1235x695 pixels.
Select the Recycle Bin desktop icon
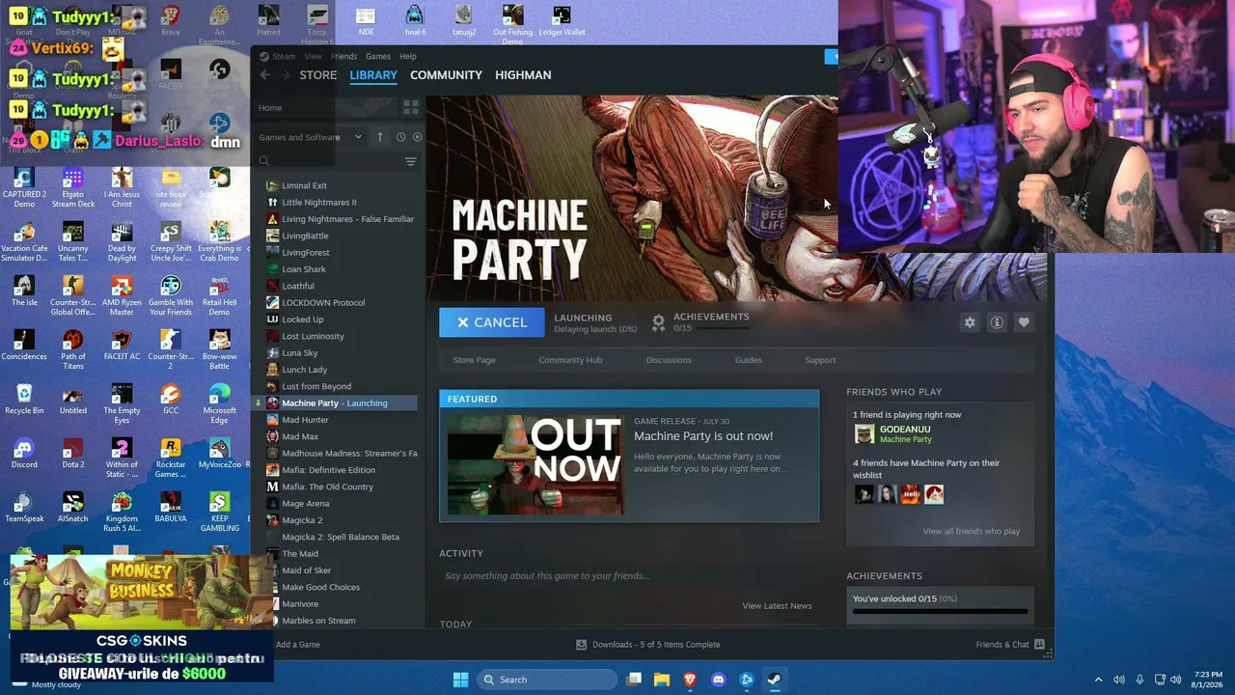point(24,400)
